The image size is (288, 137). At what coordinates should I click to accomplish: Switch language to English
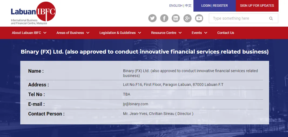(x=176, y=6)
